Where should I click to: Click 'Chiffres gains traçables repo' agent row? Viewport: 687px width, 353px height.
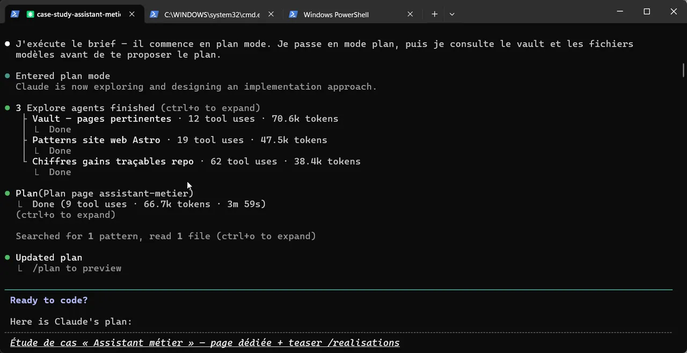pyautogui.click(x=196, y=162)
